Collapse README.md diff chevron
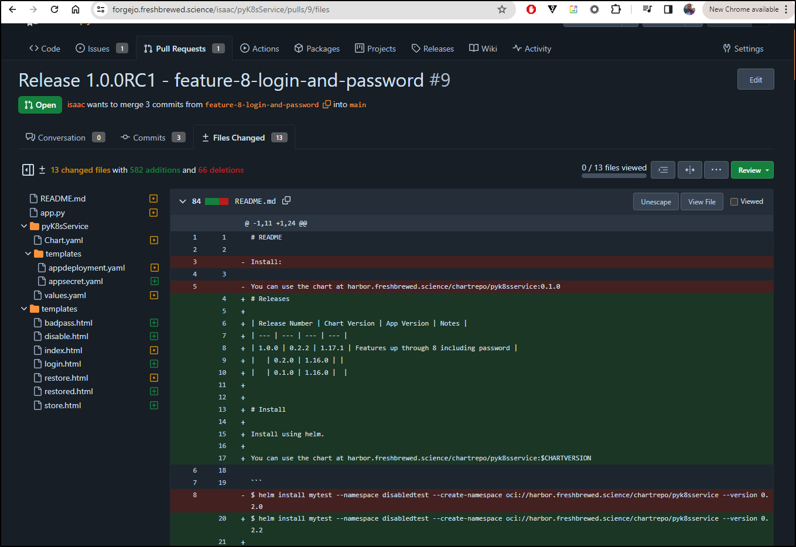Screen dimensions: 796x547 coord(183,201)
